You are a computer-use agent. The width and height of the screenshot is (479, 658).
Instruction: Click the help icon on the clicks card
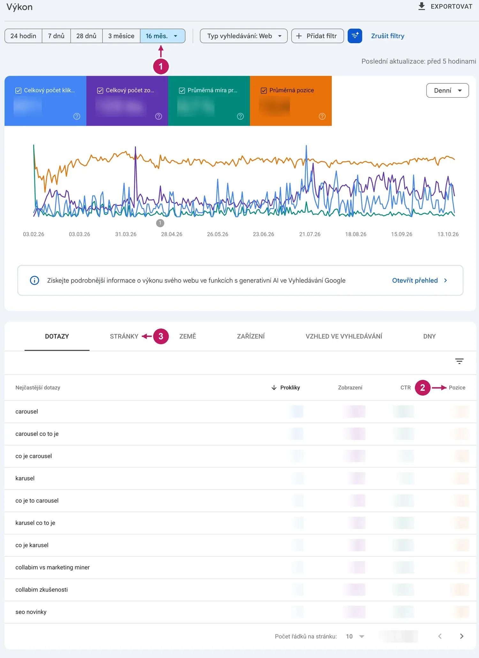[77, 116]
